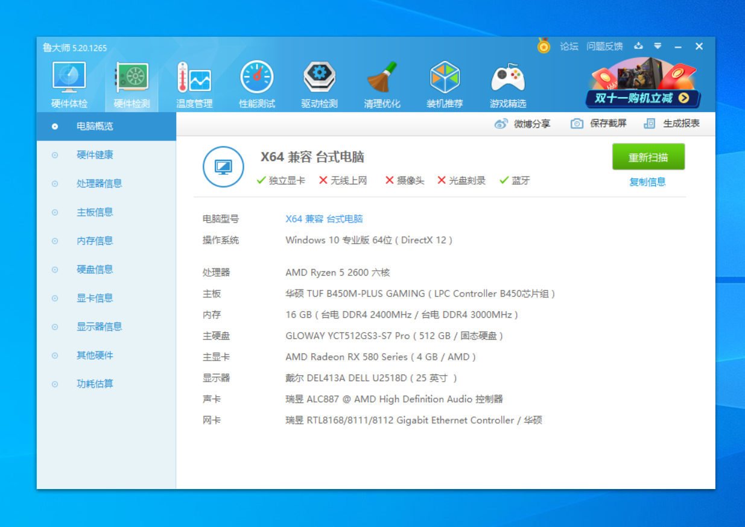Click the Windows 10 专业版 64位 value
The image size is (745, 527).
click(369, 240)
